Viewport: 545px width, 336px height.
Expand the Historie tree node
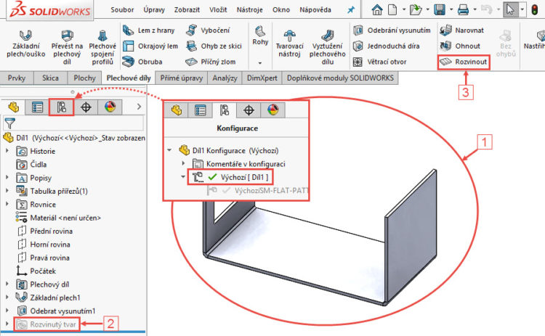(x=7, y=151)
